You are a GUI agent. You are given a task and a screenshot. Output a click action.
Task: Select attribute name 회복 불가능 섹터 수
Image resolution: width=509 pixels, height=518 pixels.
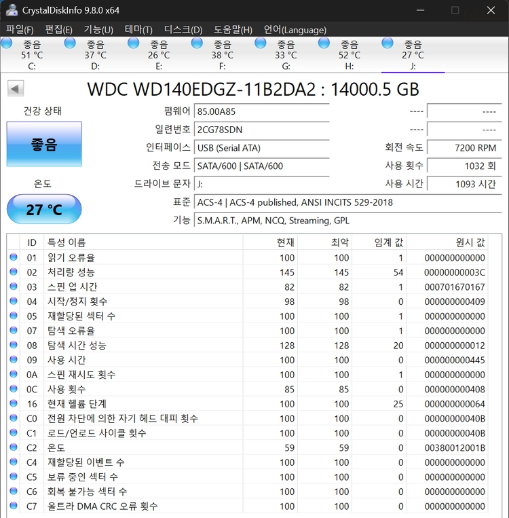click(x=87, y=492)
